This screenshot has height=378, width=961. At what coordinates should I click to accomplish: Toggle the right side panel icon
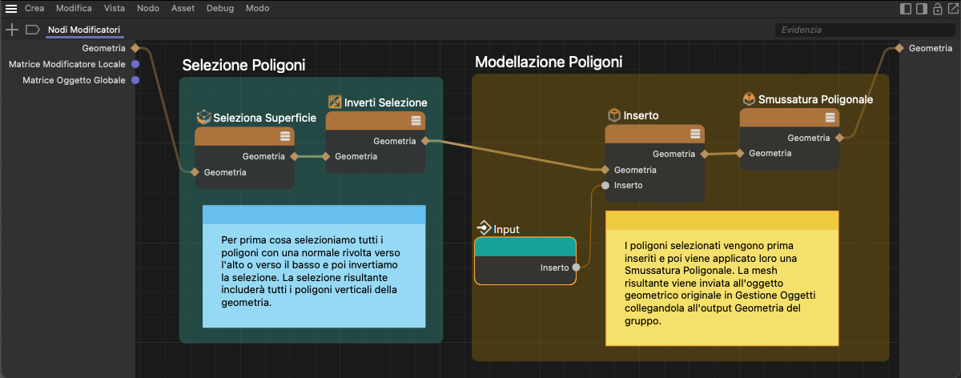click(x=922, y=9)
